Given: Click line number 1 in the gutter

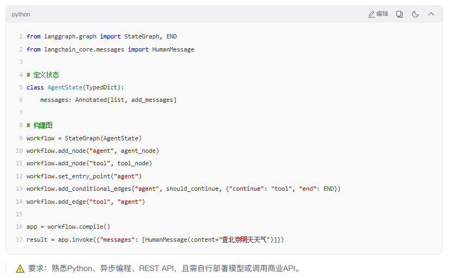Looking at the screenshot, I should 21,36.
